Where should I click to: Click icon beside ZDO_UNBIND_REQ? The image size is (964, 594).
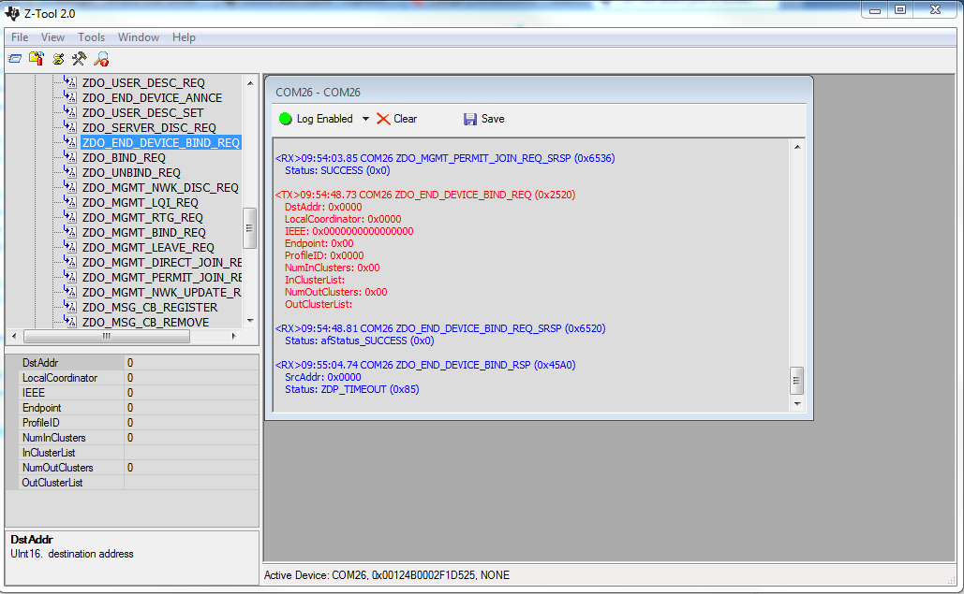tap(70, 172)
